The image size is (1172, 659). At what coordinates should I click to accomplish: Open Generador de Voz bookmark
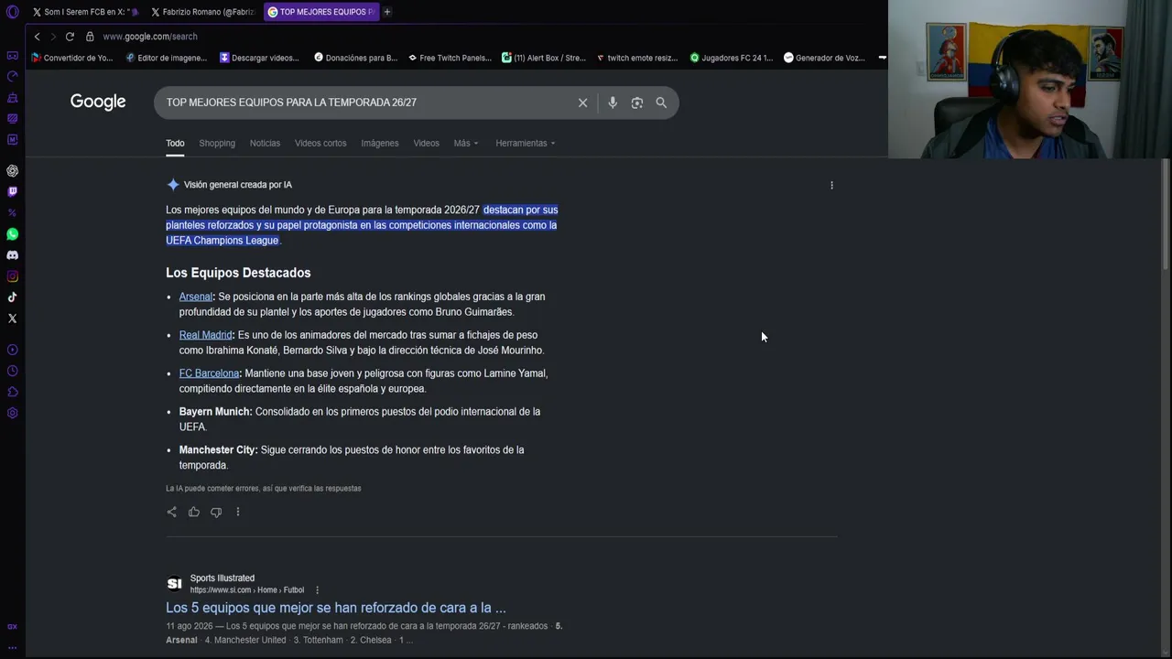point(824,58)
